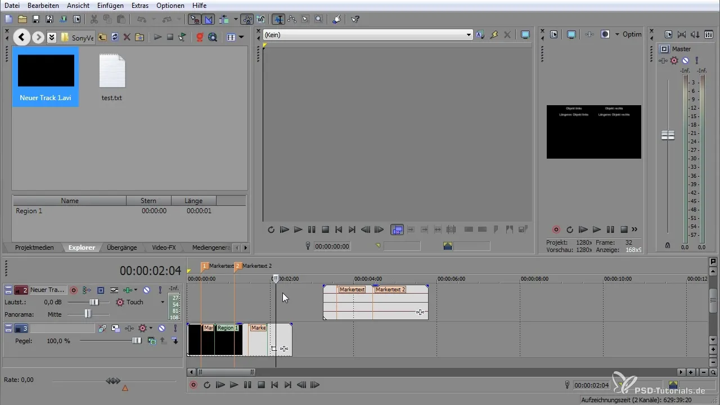Toggle Automatic crossfades toolbar button

(209, 19)
